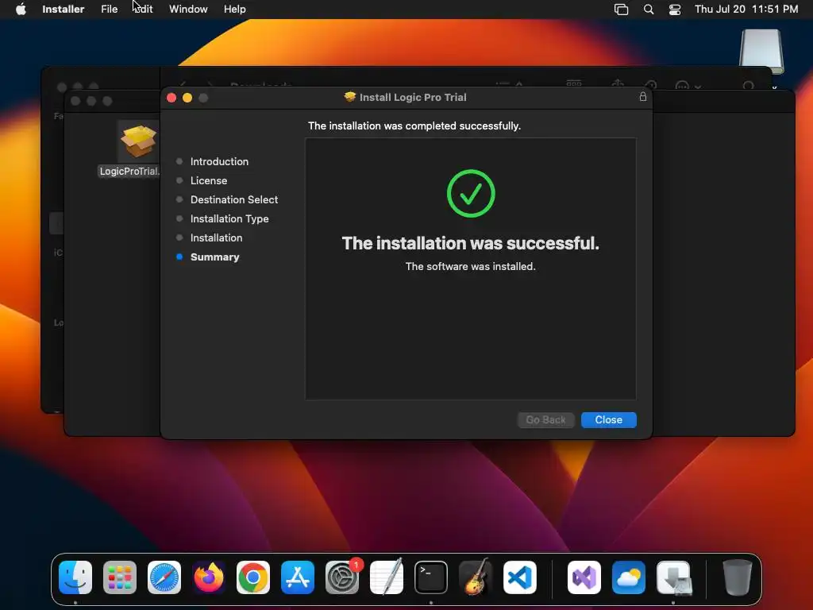813x610 pixels.
Task: Click the lock icon in installer title bar
Action: tap(642, 96)
